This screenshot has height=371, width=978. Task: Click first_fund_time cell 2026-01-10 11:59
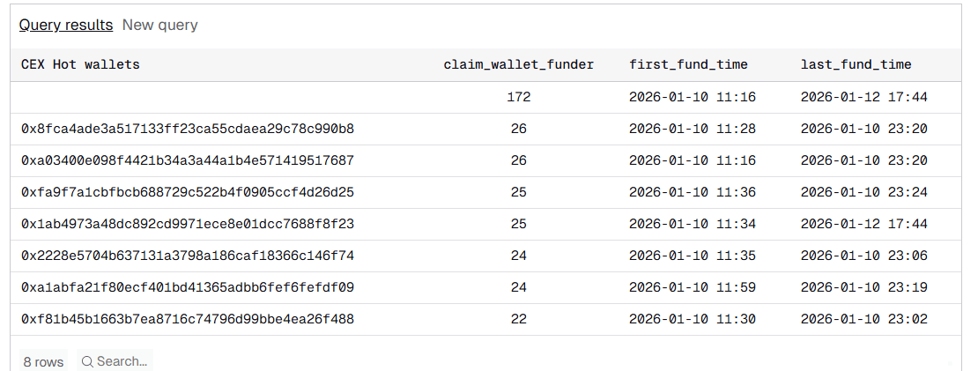click(692, 287)
